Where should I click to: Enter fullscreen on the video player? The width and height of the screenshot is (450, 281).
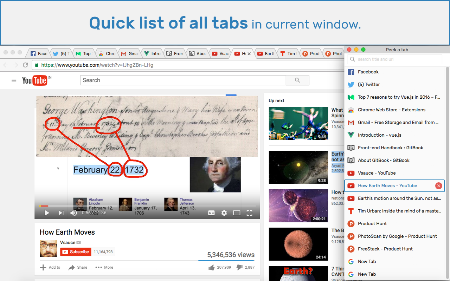click(x=249, y=213)
